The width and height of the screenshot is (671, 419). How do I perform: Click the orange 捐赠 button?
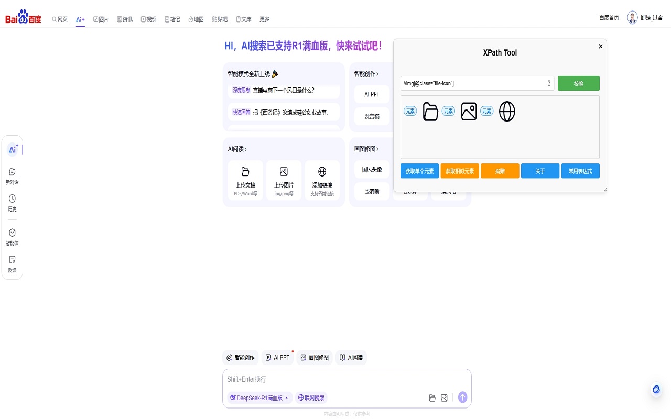coord(500,171)
